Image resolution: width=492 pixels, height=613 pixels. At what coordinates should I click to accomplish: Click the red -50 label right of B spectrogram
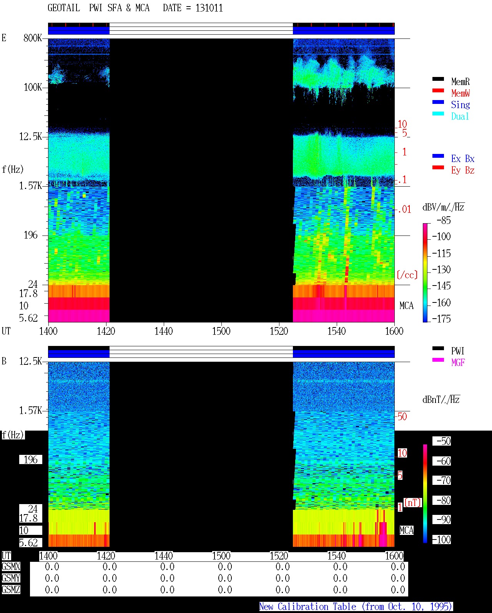[402, 416]
